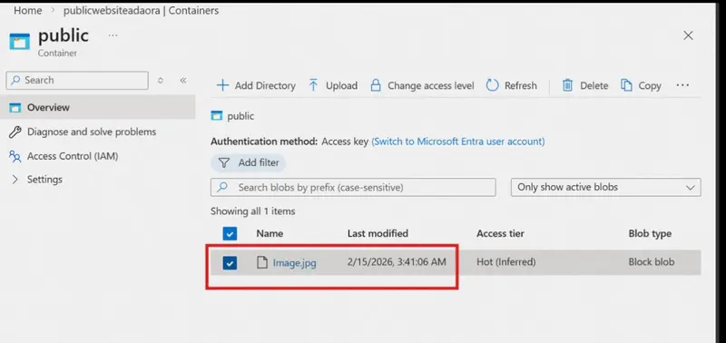
Task: Open the Settings menu label
Action: click(x=44, y=180)
